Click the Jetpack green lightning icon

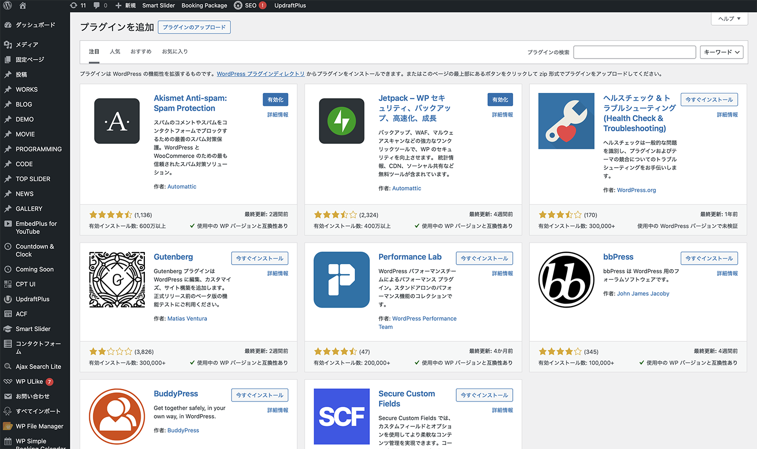click(x=342, y=121)
